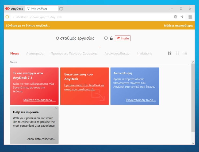Click scrollbar down arrow
The image size is (199, 152).
[193, 143]
